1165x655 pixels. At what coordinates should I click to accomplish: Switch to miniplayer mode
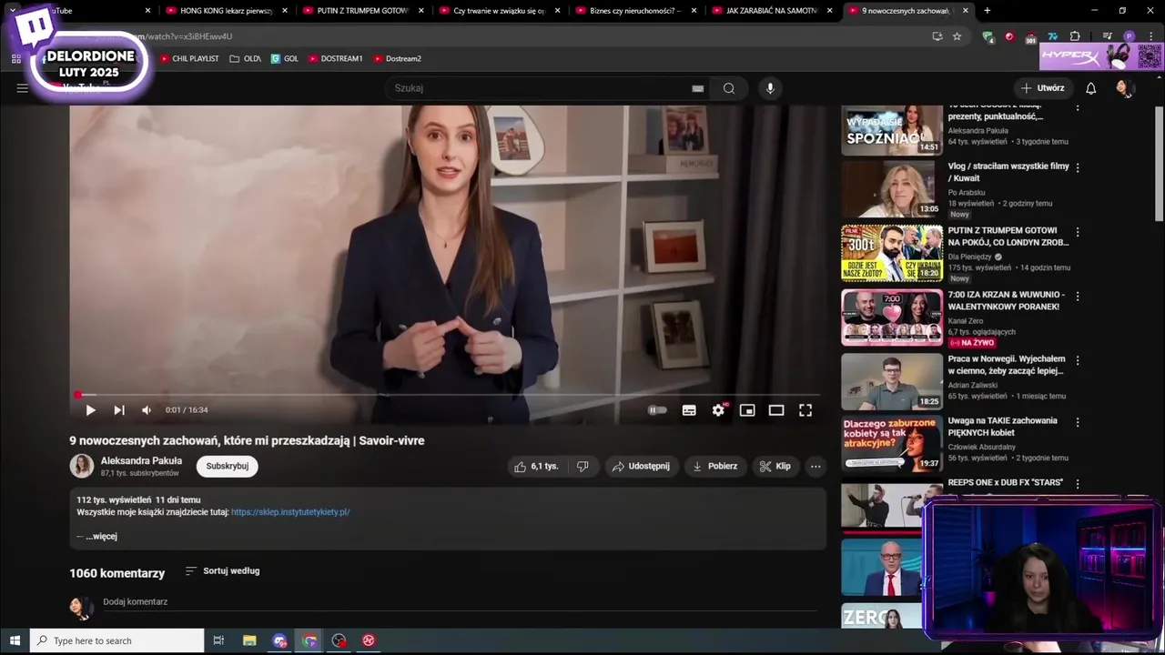747,410
